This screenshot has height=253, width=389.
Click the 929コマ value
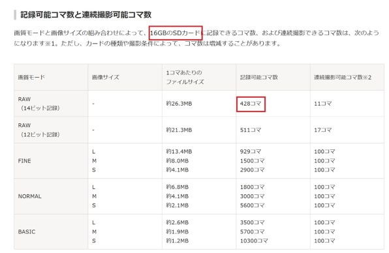click(x=251, y=151)
